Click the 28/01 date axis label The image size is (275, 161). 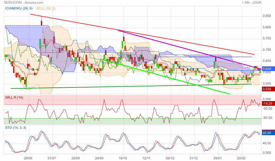pyautogui.click(x=217, y=158)
